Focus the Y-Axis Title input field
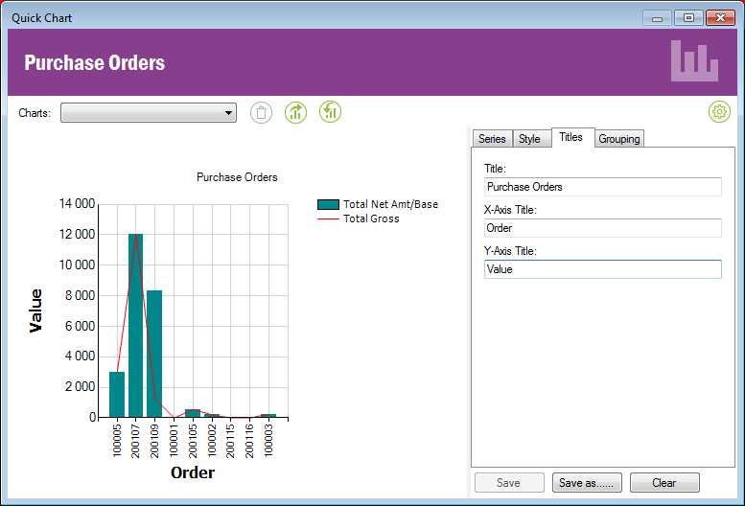Image resolution: width=745 pixels, height=506 pixels. point(602,269)
